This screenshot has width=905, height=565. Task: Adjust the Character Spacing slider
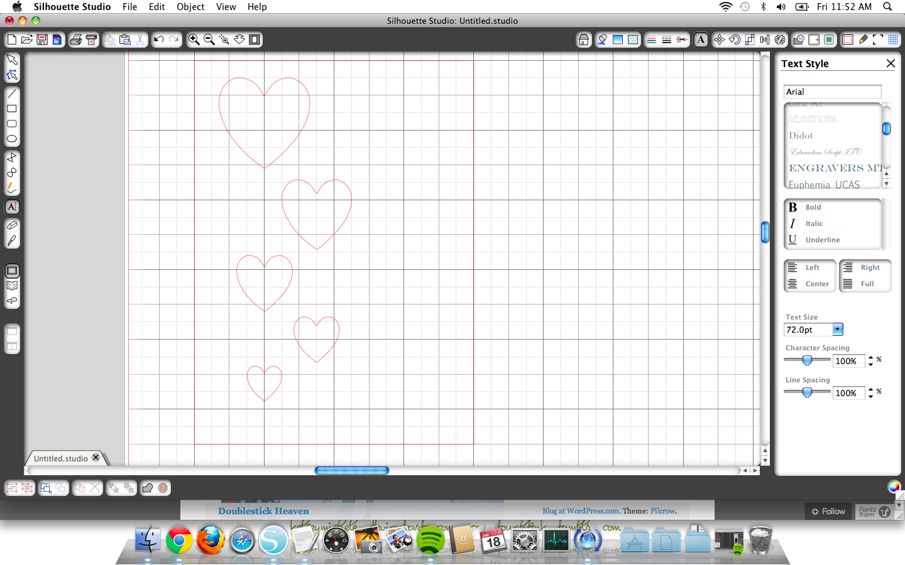pos(807,360)
